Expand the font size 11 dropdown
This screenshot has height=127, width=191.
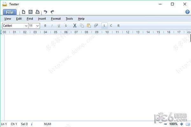pyautogui.click(x=38, y=26)
